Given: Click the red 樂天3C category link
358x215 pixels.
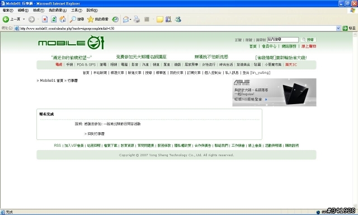Looking at the screenshot, I should pyautogui.click(x=291, y=64).
